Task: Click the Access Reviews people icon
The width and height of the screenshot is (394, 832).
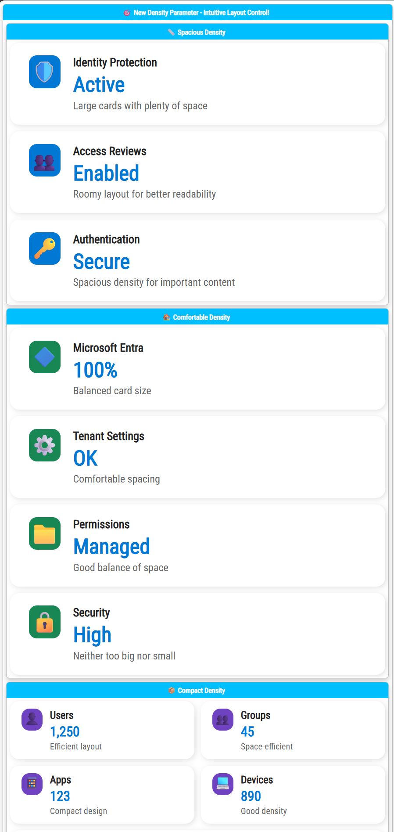Action: 45,160
